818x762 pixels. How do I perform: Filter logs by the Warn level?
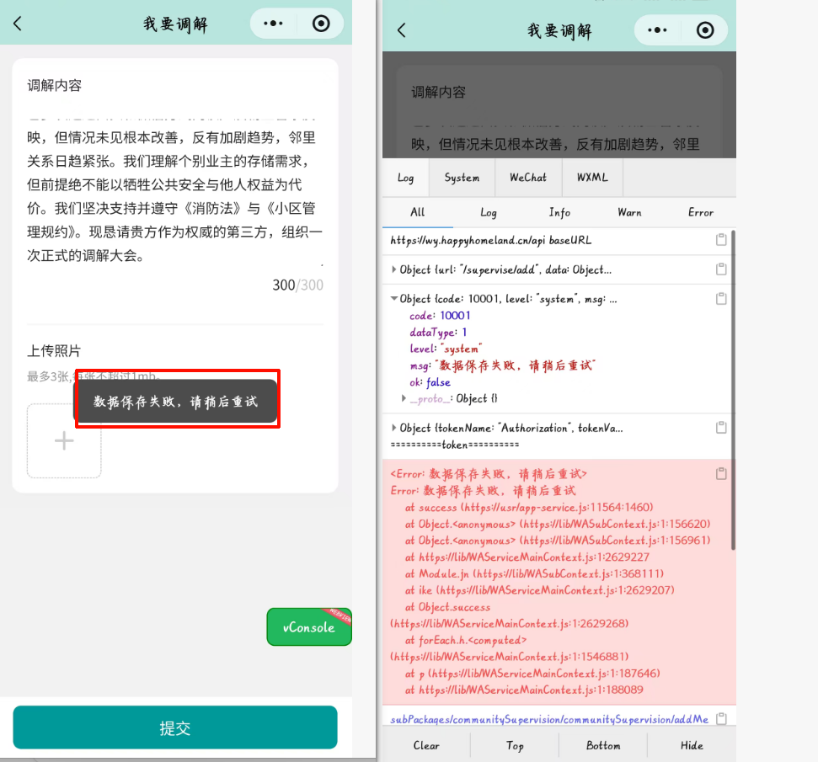tap(629, 212)
